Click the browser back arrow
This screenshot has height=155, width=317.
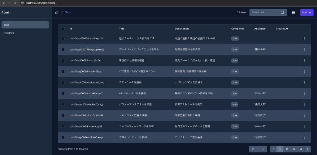pyautogui.click(x=4, y=3)
